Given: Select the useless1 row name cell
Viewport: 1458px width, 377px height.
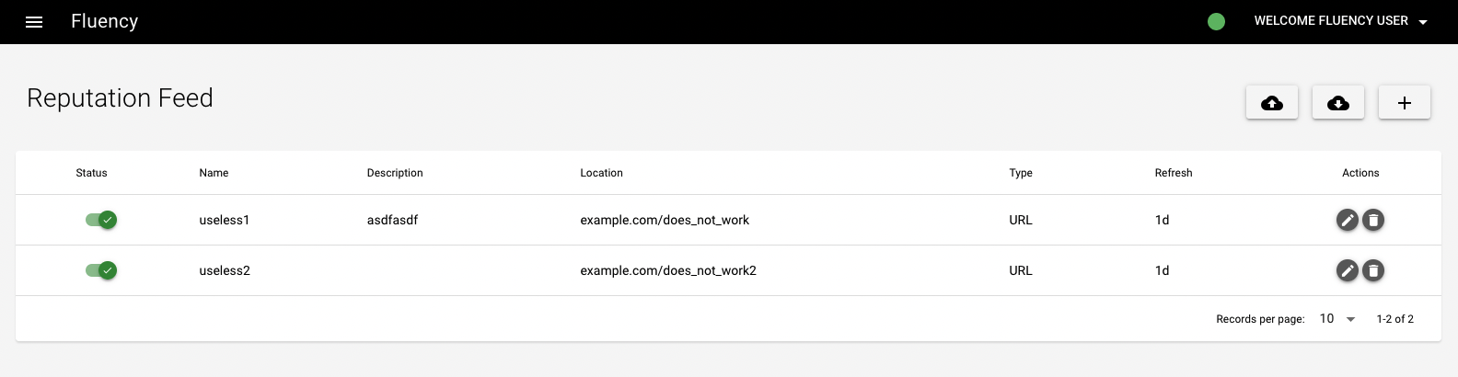Looking at the screenshot, I should tap(225, 220).
